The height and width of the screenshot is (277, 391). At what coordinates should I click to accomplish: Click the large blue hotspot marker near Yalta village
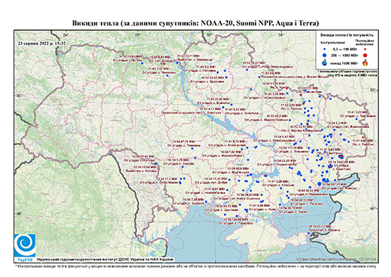pyautogui.click(x=319, y=184)
